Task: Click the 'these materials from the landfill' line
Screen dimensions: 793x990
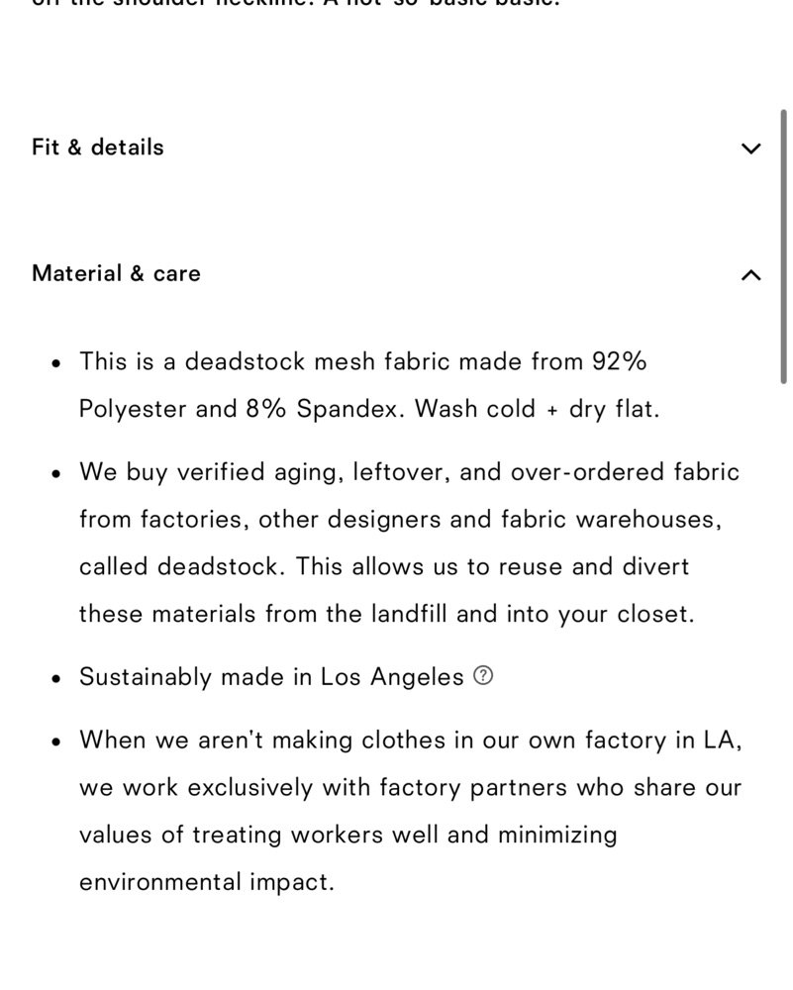Action: pos(386,614)
